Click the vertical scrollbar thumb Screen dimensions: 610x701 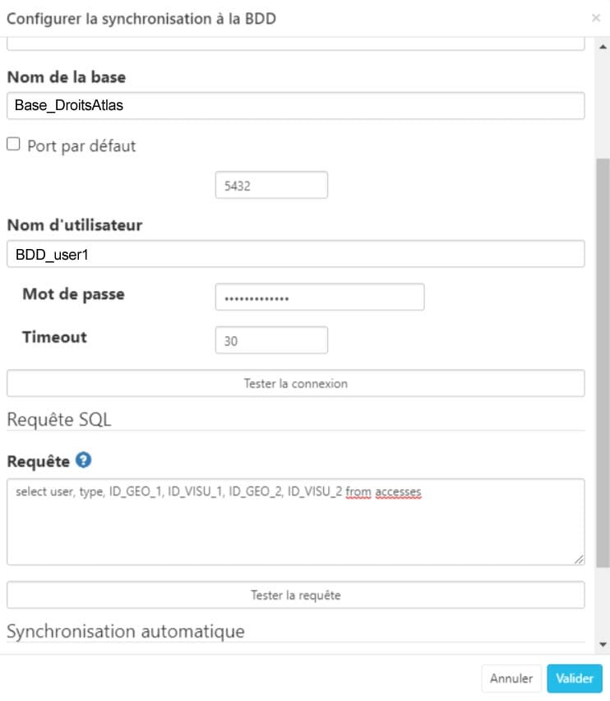click(x=603, y=363)
